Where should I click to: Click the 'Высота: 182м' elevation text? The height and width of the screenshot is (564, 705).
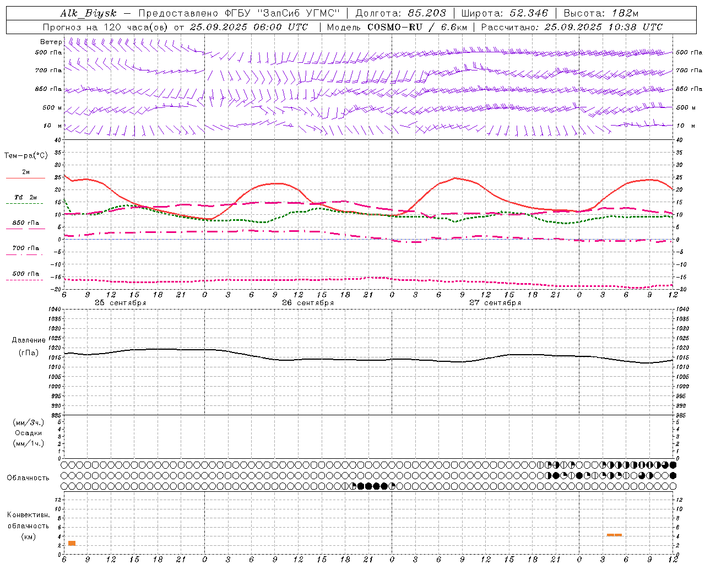pyautogui.click(x=601, y=14)
